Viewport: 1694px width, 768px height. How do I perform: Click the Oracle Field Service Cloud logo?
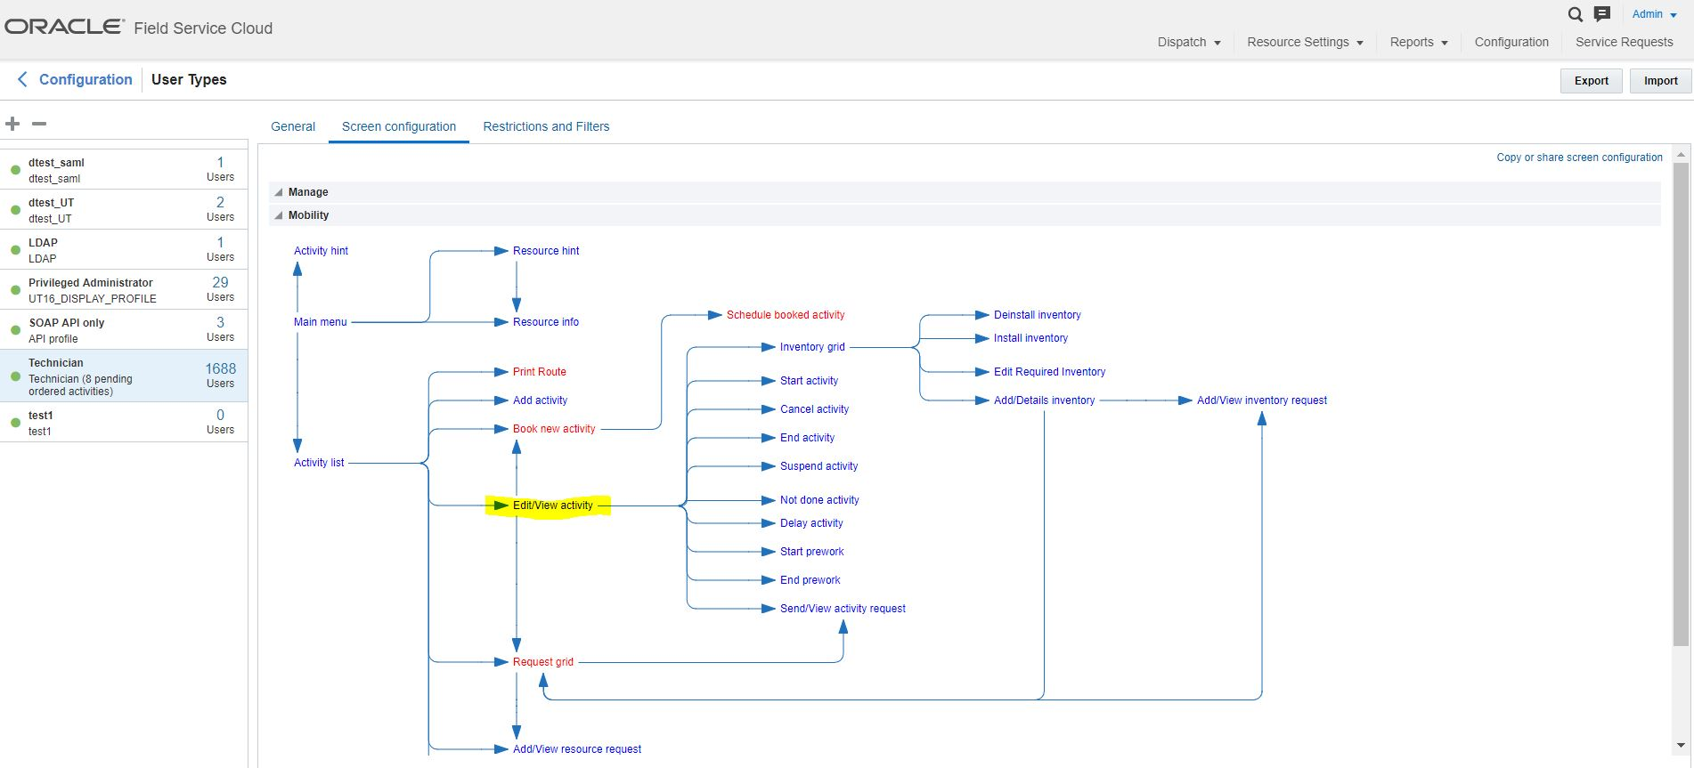click(x=139, y=28)
